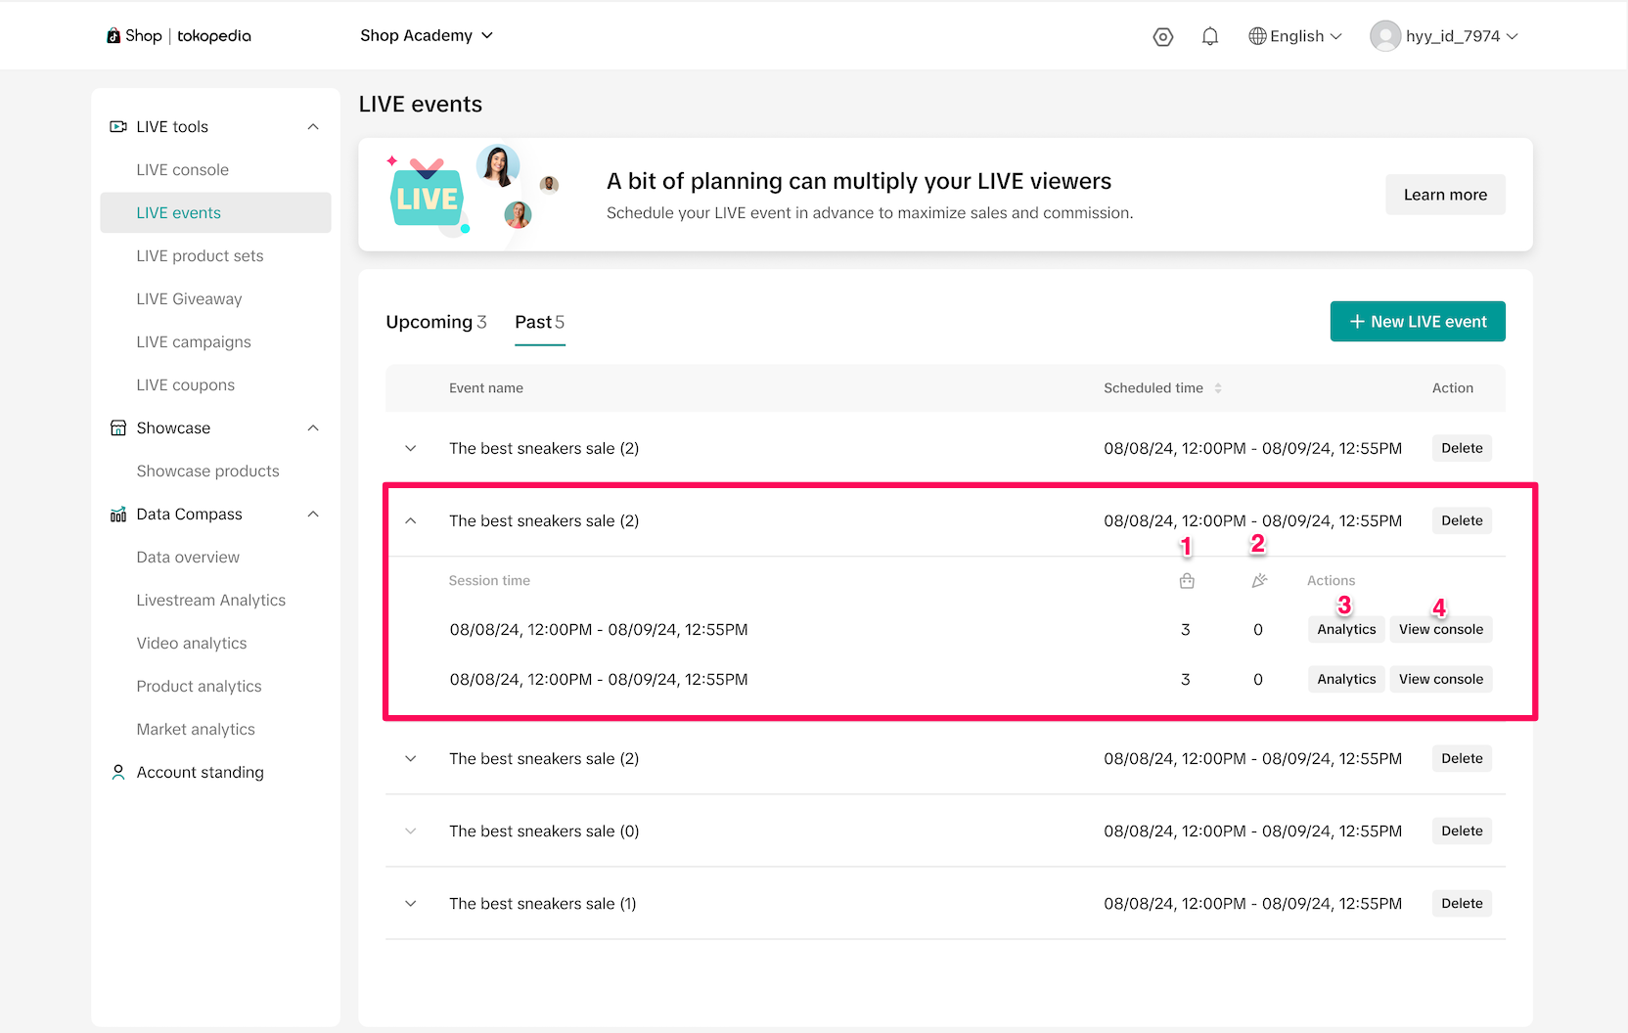Screen dimensions: 1628x1033
Task: Click the party popper column icon
Action: 1259,581
